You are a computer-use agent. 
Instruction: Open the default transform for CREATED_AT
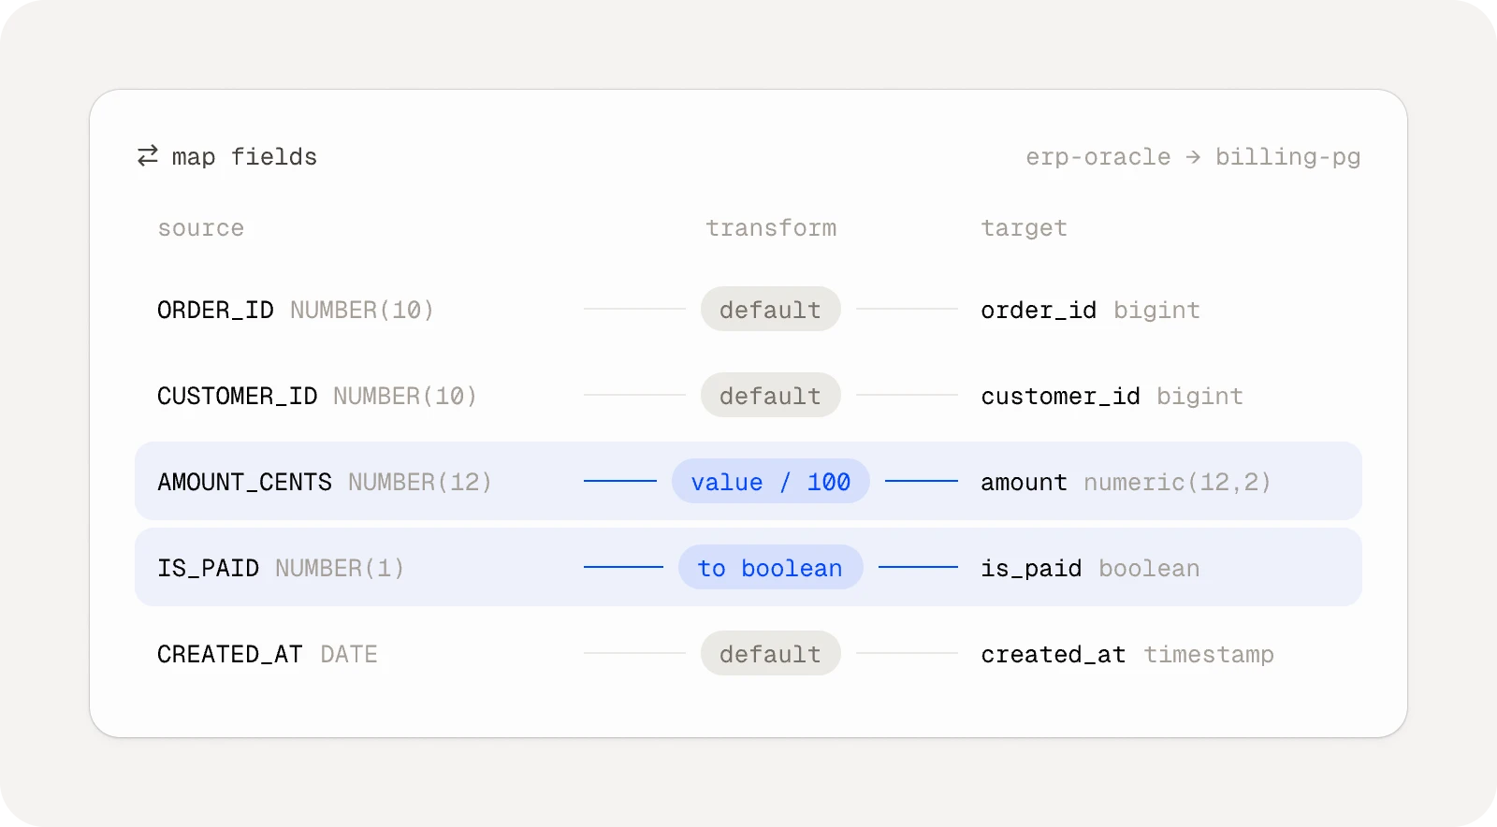(770, 654)
